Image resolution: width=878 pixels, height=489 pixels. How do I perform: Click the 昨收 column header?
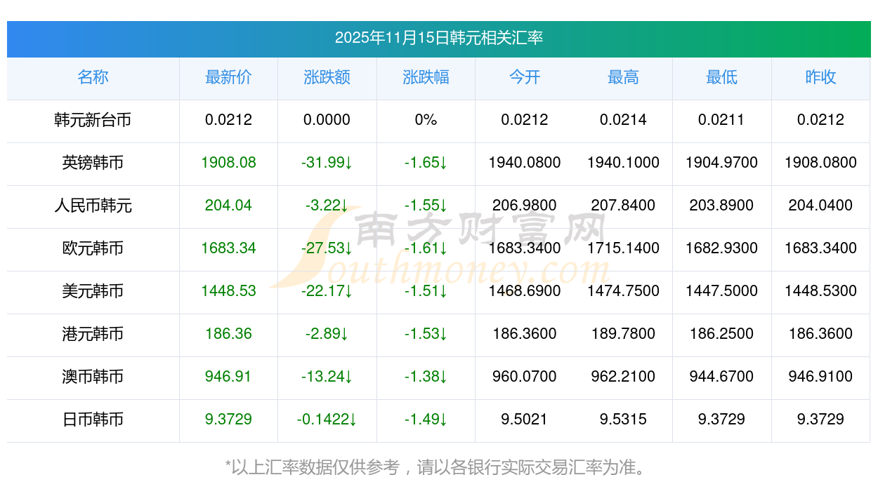coord(820,77)
